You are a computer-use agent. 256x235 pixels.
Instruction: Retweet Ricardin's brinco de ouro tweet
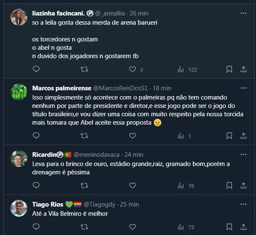[x=84, y=186]
